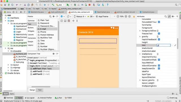Select the Widgets palette category

(x=31, y=31)
